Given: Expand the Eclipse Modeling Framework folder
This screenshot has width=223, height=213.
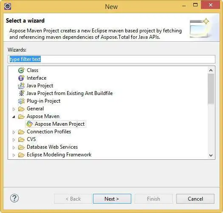Looking at the screenshot, I should coord(14,155).
